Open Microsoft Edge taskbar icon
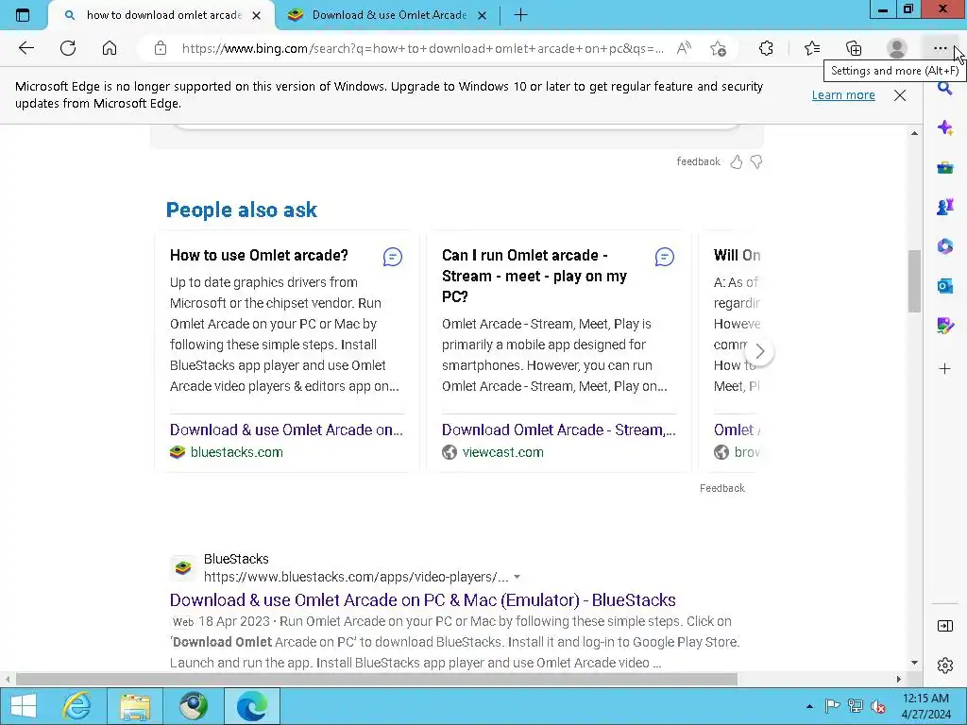The image size is (967, 725). pos(251,706)
